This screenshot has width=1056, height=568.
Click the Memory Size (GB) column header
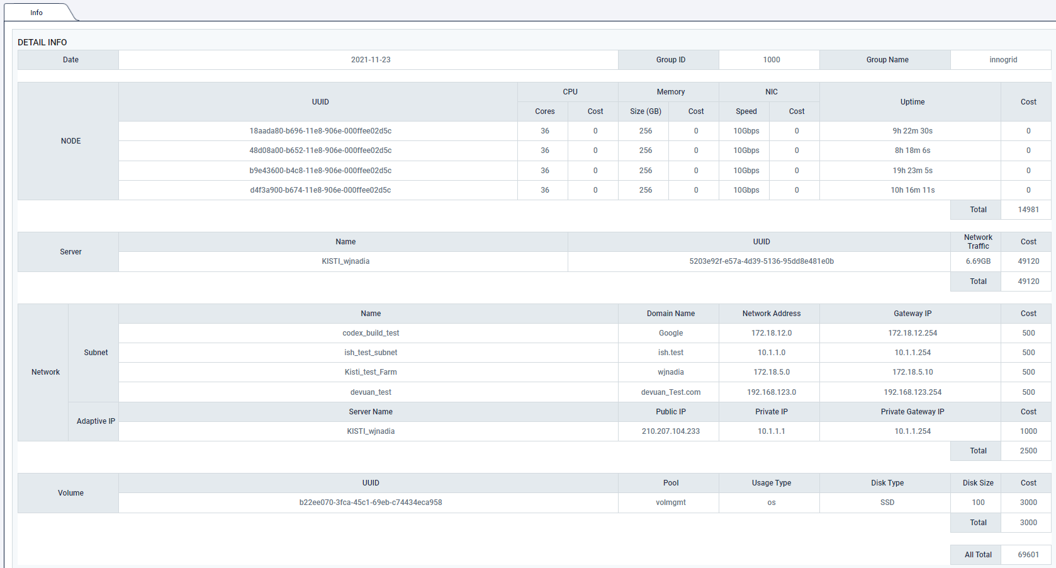coord(643,111)
